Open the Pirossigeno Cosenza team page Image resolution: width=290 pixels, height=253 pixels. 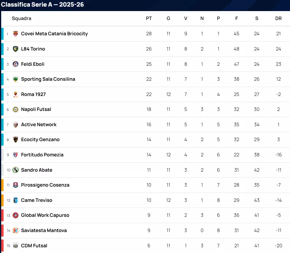coord(45,185)
